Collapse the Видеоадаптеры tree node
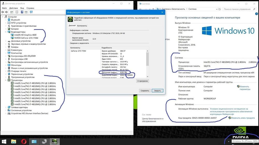Viewport: 259px width, 145px height. click(6, 32)
